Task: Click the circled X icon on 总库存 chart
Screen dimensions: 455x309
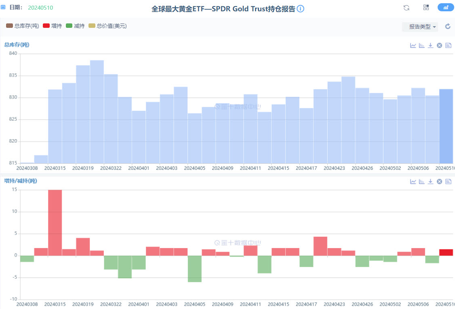Action: [x=439, y=46]
